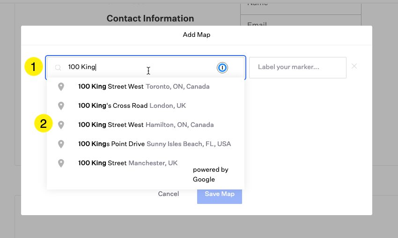
Task: Choose 100 King Street Manchester, UK
Action: 127,163
